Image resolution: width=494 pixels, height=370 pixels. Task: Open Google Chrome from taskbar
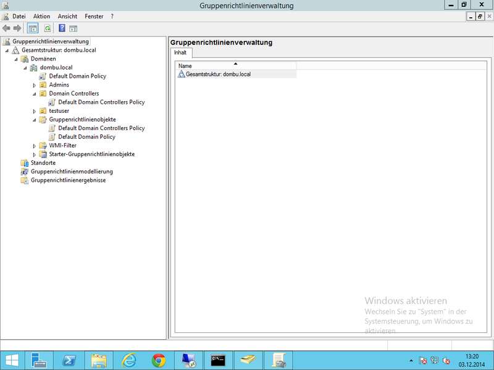click(159, 361)
